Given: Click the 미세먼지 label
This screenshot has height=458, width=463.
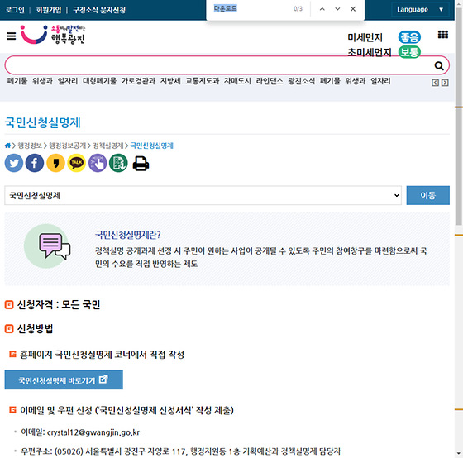Looking at the screenshot, I should pyautogui.click(x=365, y=37).
